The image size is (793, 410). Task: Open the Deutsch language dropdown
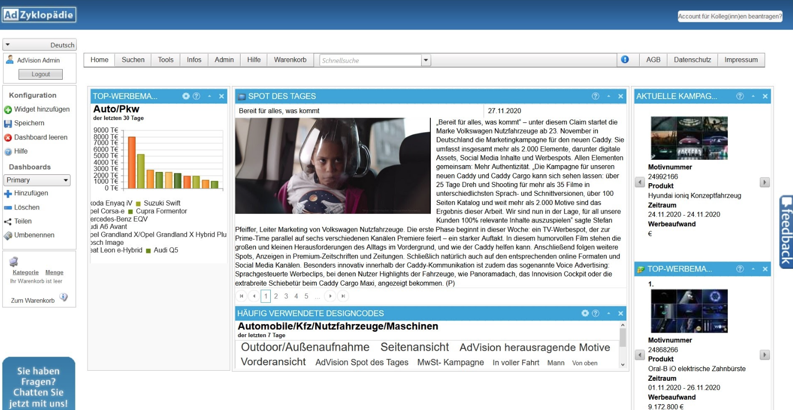coord(39,45)
